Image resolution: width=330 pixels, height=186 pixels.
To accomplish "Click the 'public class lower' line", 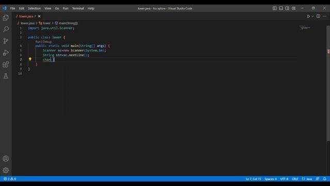I will [46, 37].
